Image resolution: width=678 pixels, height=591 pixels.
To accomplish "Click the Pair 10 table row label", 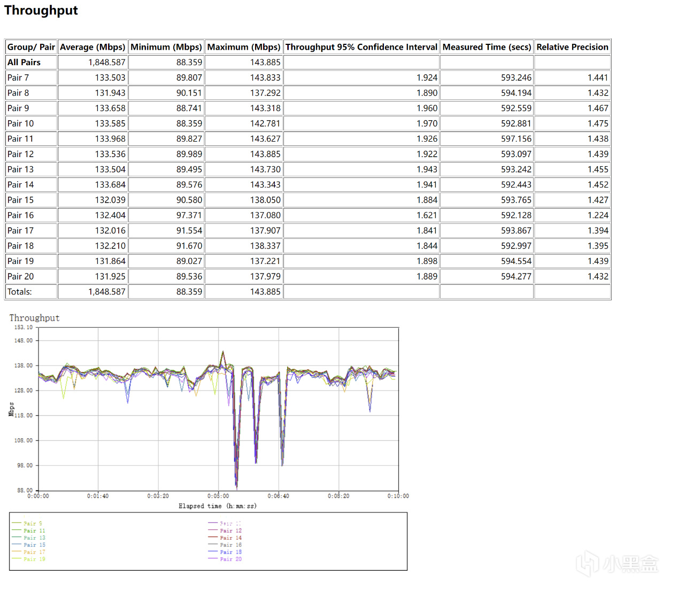I will (x=20, y=123).
